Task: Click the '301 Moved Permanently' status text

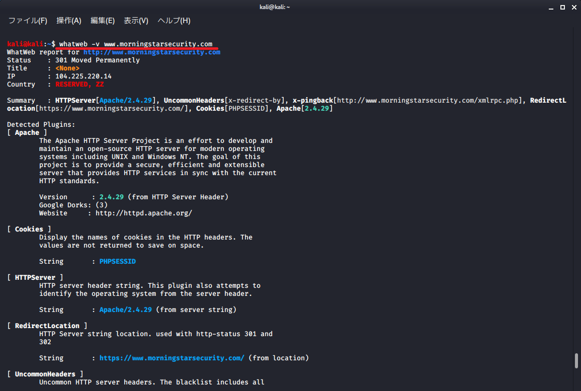Action: [98, 60]
